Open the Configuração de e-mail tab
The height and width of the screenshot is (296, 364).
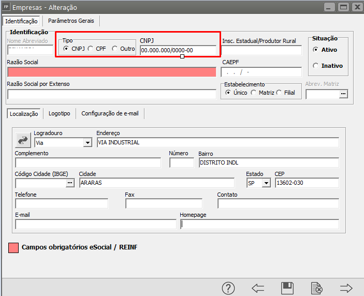[x=110, y=113]
